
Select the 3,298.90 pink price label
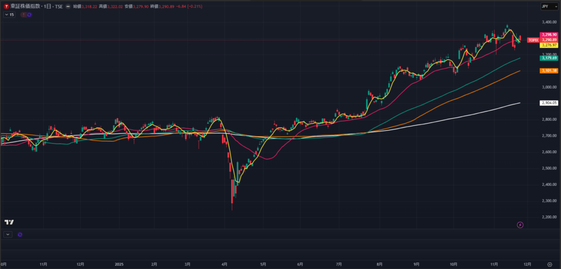(548, 34)
